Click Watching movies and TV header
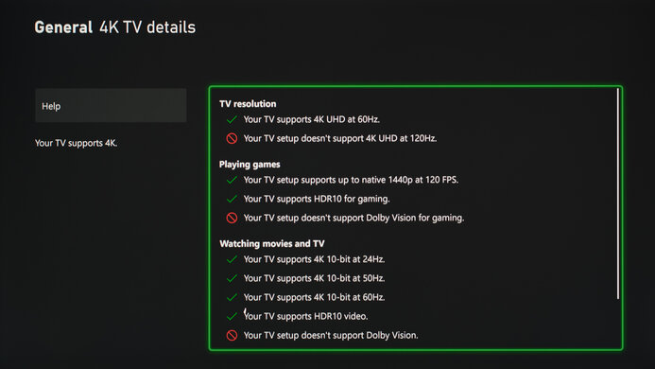Viewport: 655px width, 369px height. tap(272, 243)
